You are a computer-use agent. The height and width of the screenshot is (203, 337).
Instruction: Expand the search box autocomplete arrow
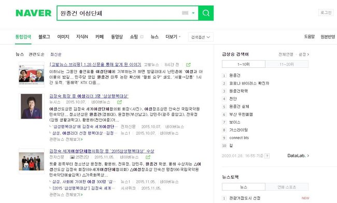coord(193,13)
